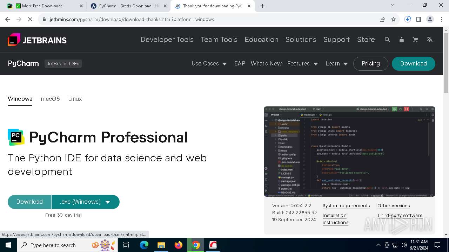
Task: Open Chrome profile avatar
Action: point(430,19)
